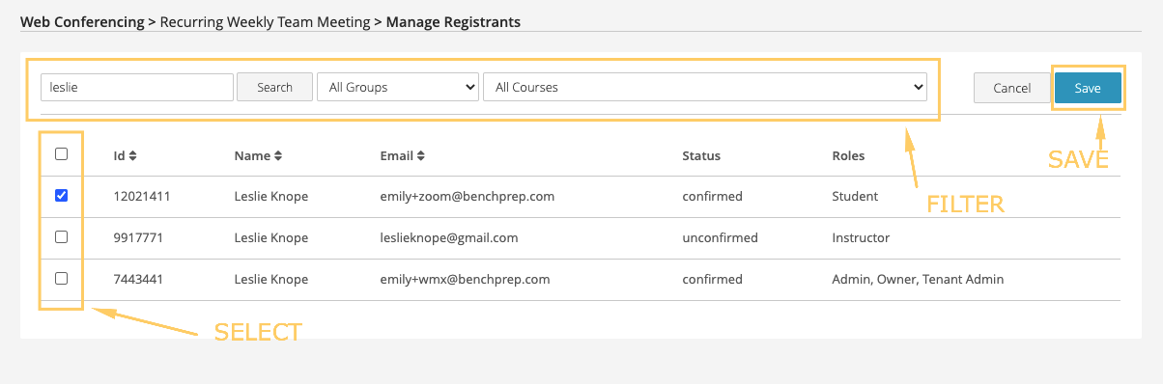The image size is (1163, 384).
Task: Click confirmed status in Tenant Admin row
Action: coord(712,279)
